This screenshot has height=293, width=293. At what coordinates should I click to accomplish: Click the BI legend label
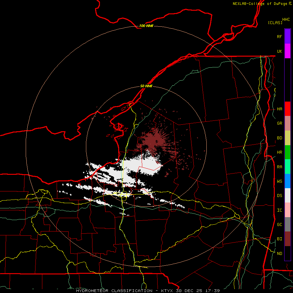(x=279, y=239)
